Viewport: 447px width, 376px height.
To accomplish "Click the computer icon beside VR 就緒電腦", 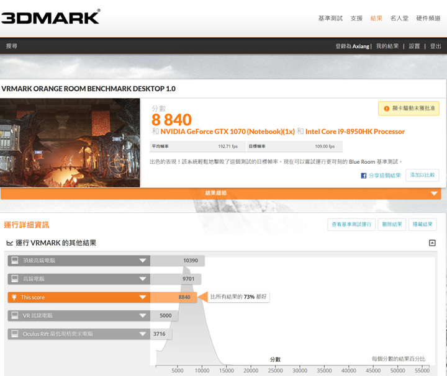I will [x=14, y=315].
